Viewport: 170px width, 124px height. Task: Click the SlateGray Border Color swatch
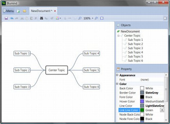click(x=142, y=93)
